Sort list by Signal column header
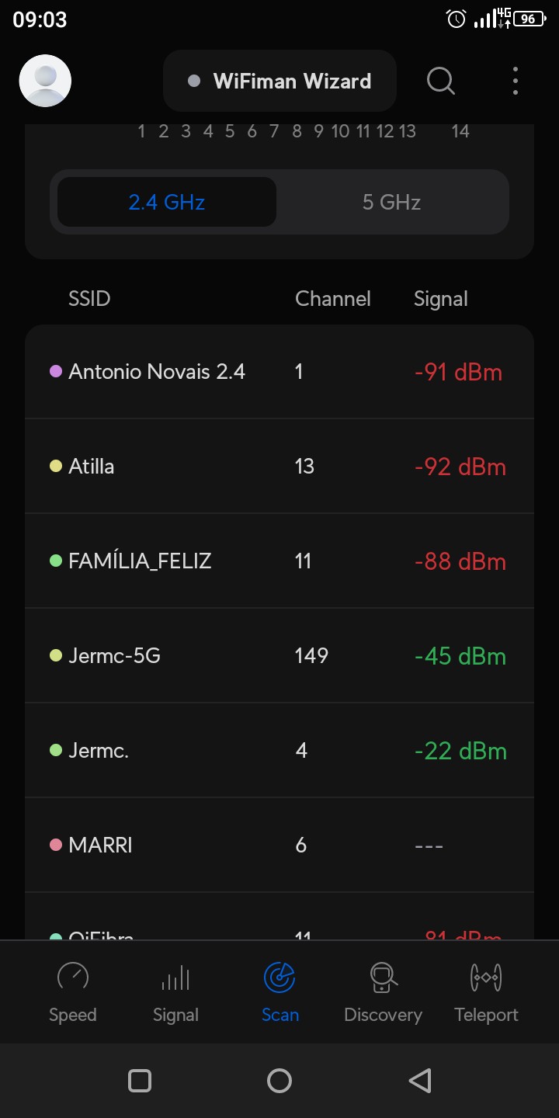 coord(440,299)
